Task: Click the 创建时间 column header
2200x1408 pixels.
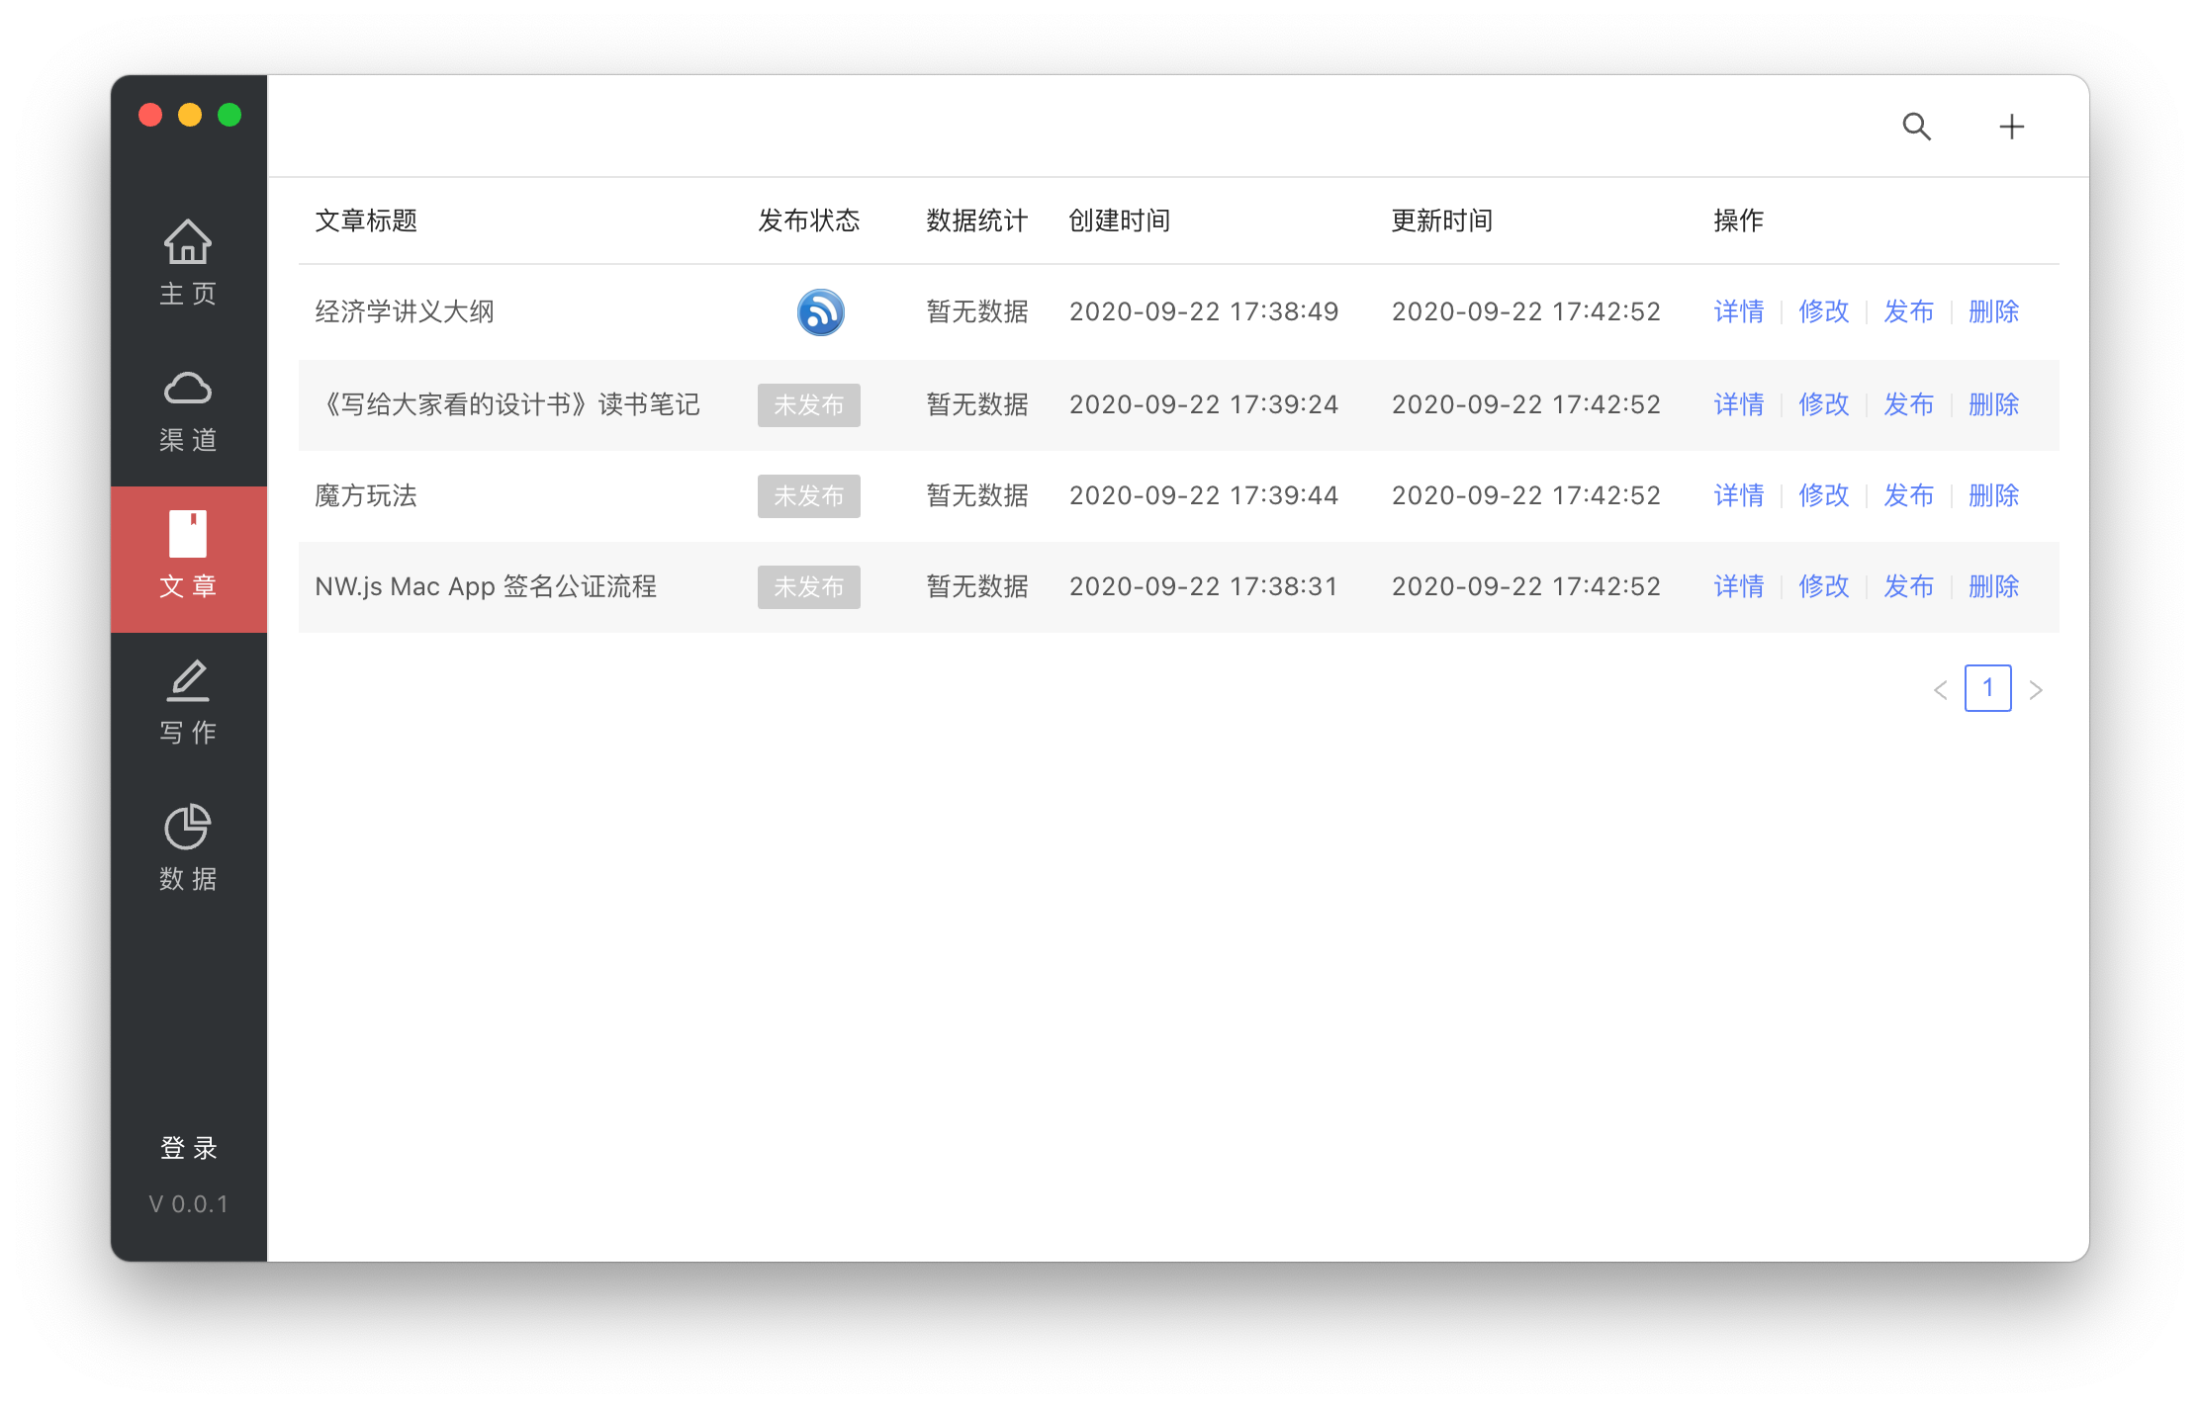Action: [x=1119, y=220]
